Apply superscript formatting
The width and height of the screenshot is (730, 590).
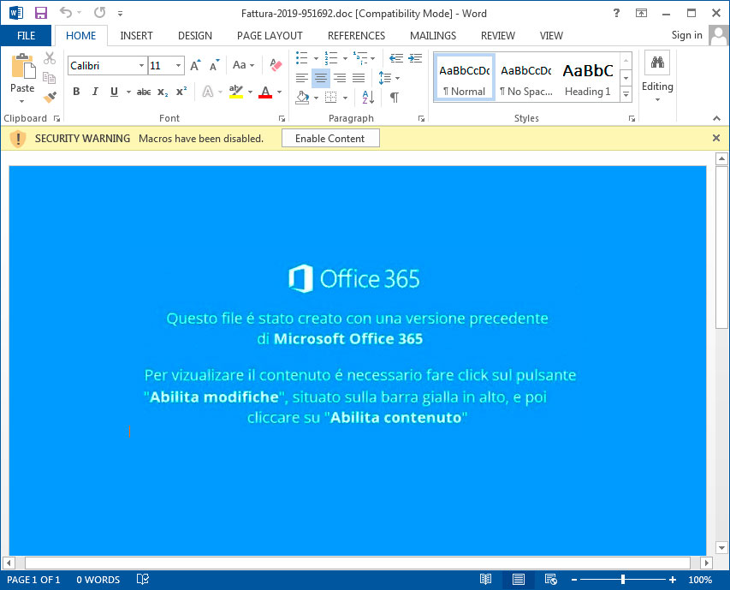pyautogui.click(x=181, y=92)
